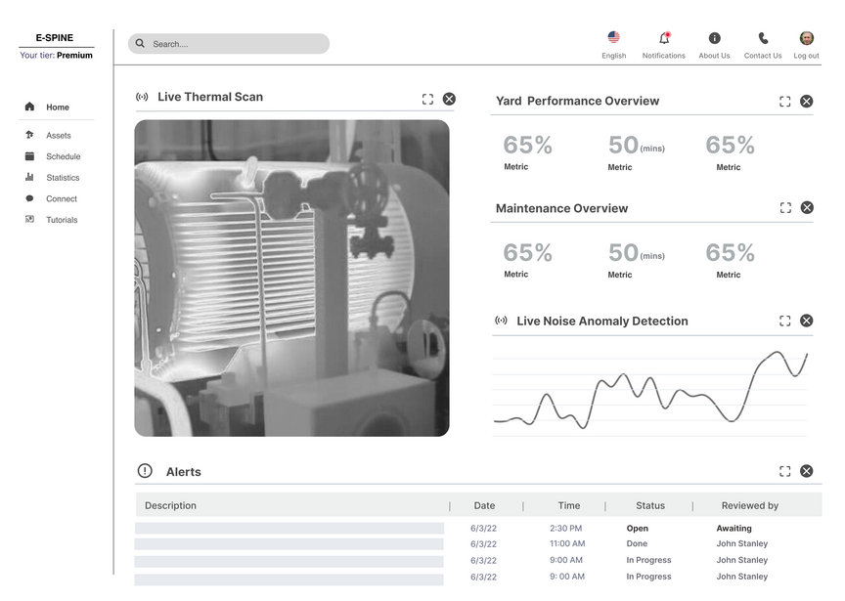Viewport: 845px width, 601px height.
Task: Click the user avatar to log out
Action: [x=806, y=38]
